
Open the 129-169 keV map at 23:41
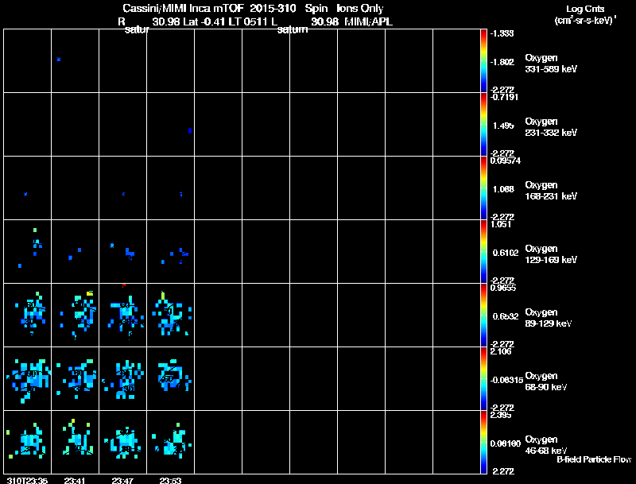[75, 251]
